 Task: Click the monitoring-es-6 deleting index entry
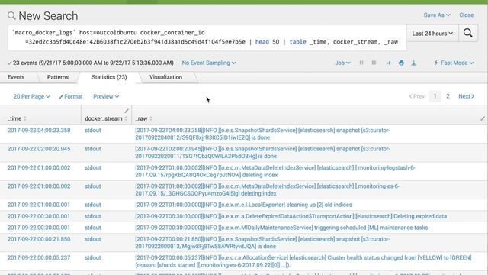pos(267,190)
